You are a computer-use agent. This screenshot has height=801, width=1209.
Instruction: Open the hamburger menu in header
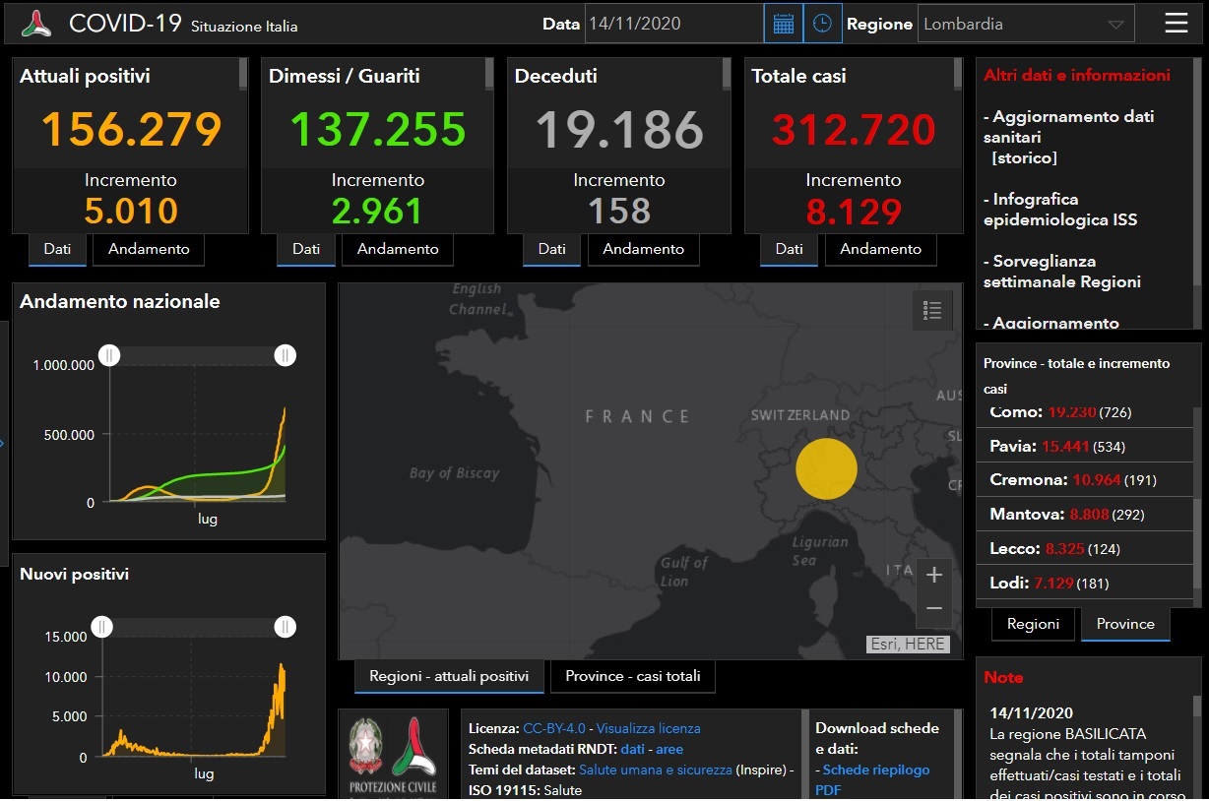click(1176, 24)
